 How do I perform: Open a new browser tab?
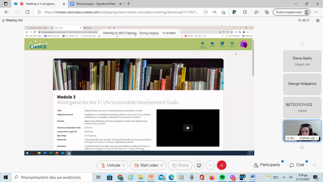pos(129,4)
